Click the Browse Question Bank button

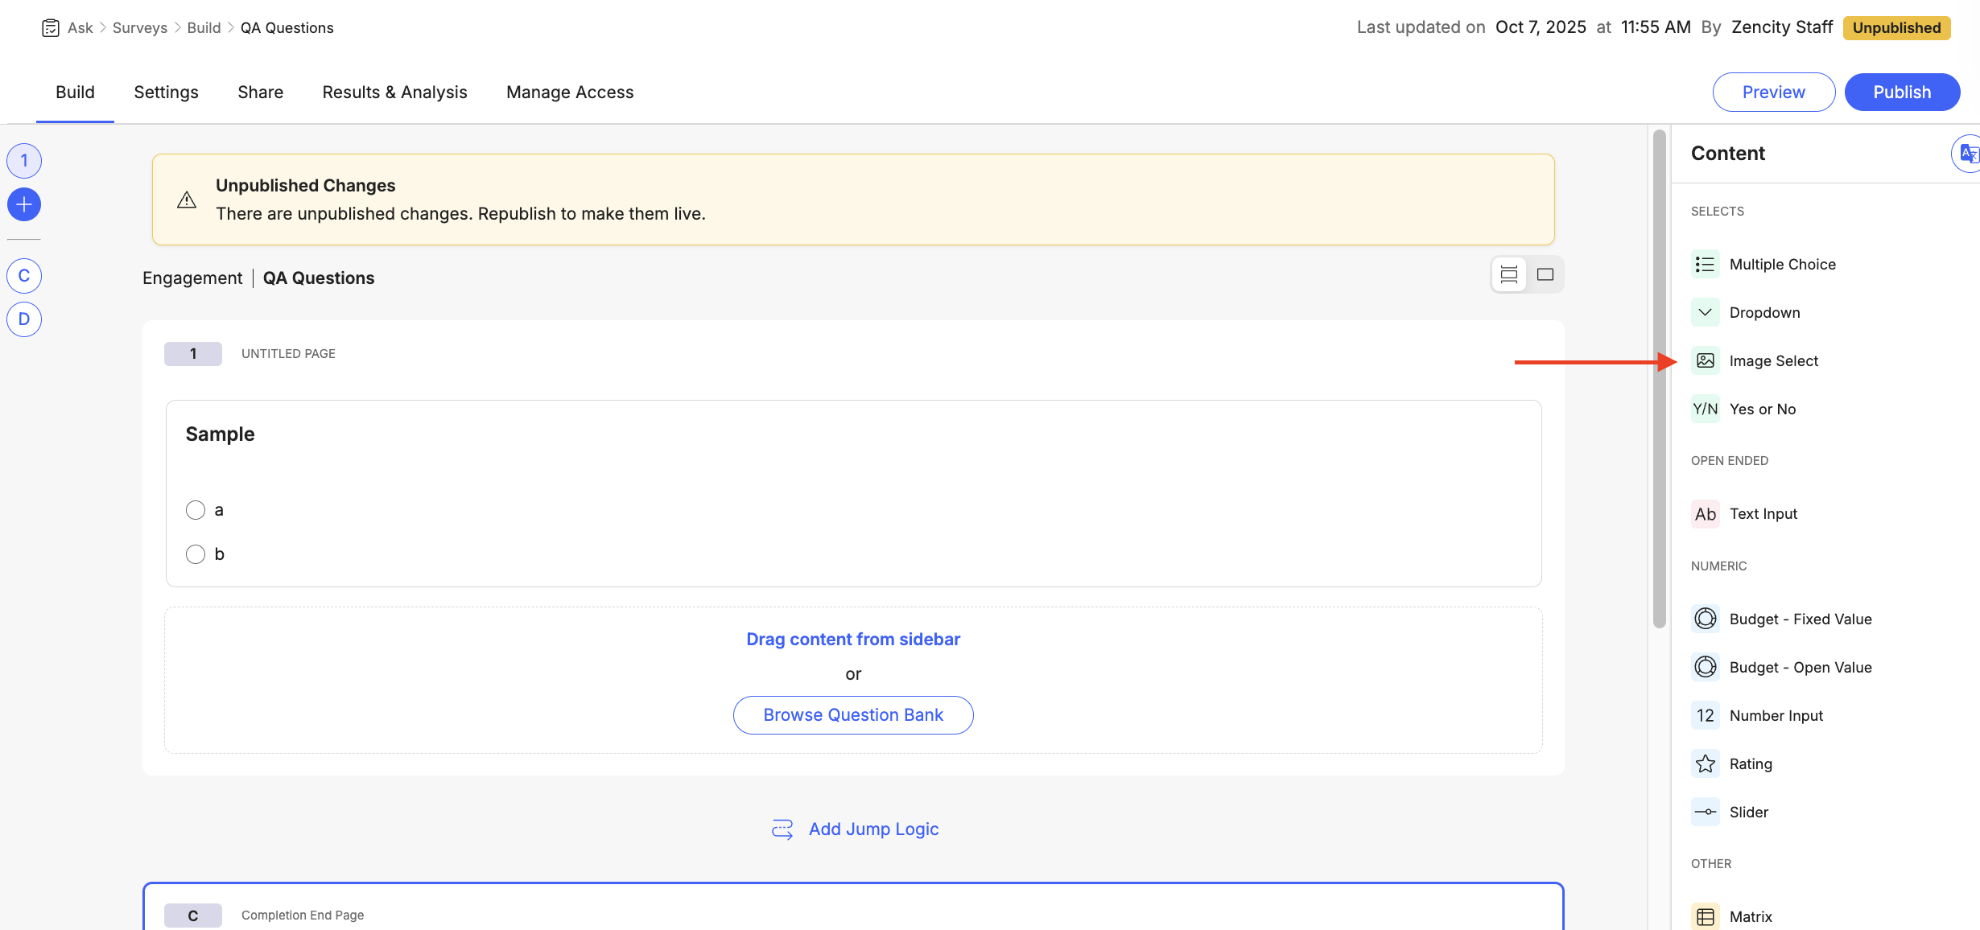click(853, 715)
